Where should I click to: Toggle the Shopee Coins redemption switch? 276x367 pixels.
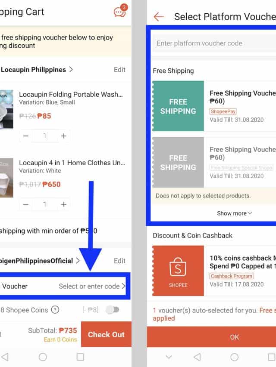pos(113,310)
